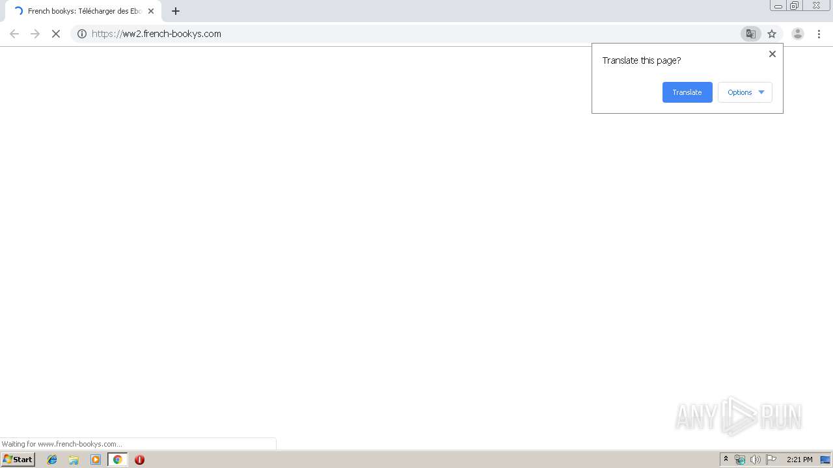Close the French bookys tab
Screen dimensions: 833x468
[x=151, y=11]
